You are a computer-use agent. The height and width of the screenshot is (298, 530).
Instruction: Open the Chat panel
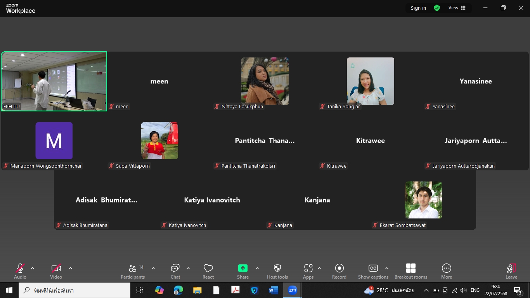point(175,271)
